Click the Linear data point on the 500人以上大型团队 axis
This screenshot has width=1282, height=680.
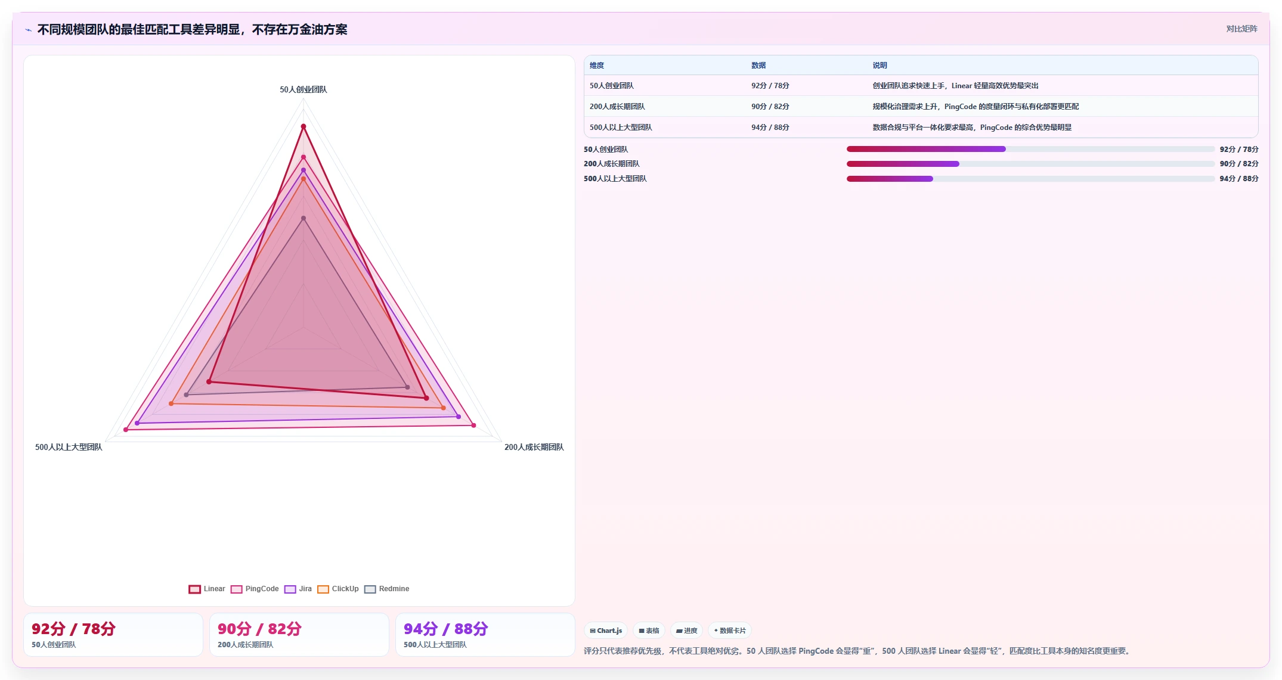coord(209,381)
